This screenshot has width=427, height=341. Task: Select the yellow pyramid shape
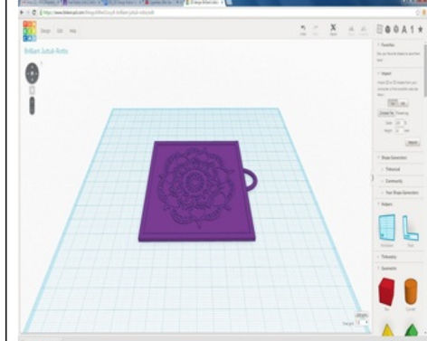pyautogui.click(x=387, y=330)
